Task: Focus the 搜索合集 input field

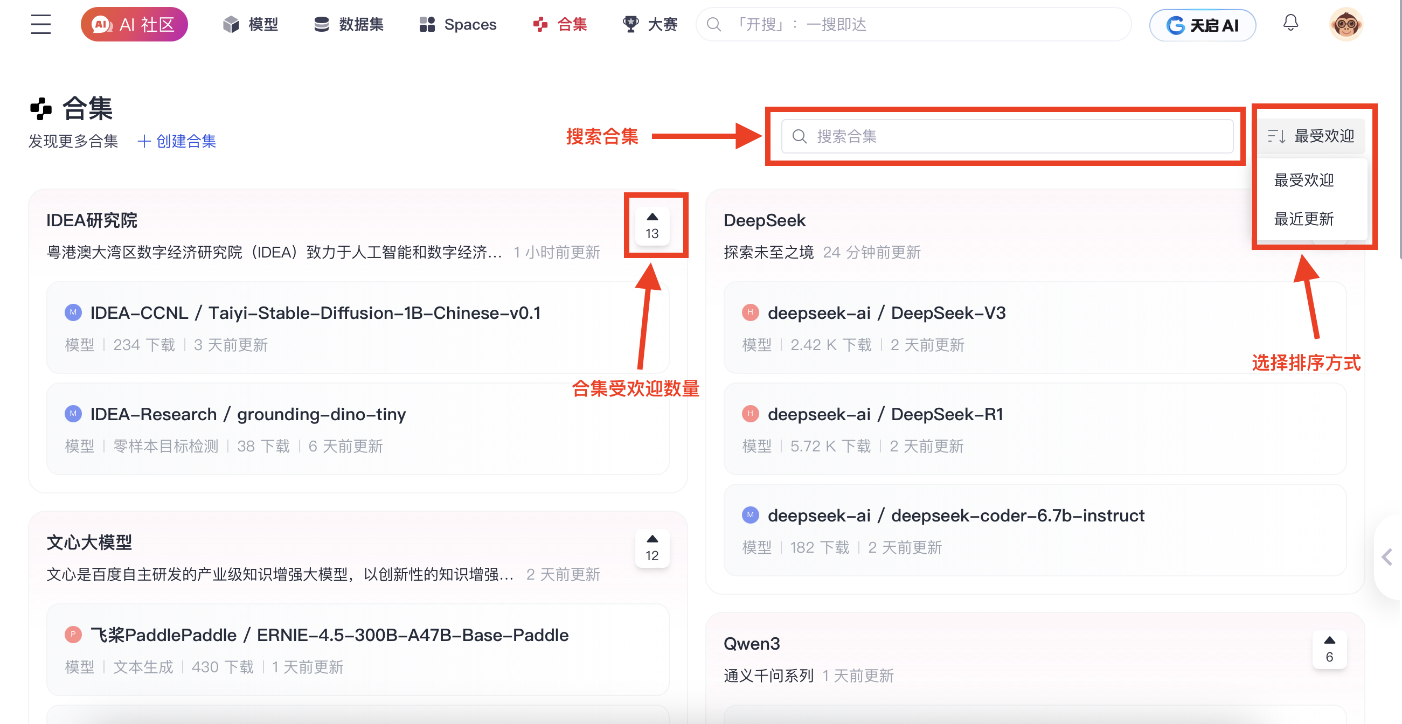Action: [1008, 136]
